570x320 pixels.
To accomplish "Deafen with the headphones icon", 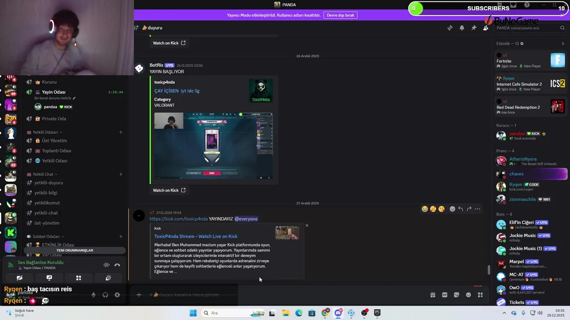I will (106, 295).
